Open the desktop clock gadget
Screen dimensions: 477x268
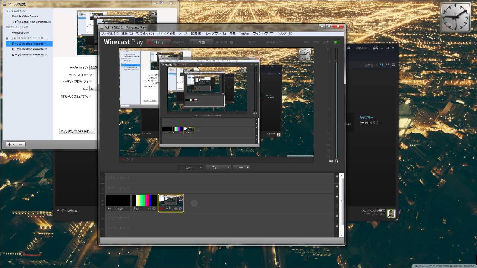pos(455,17)
